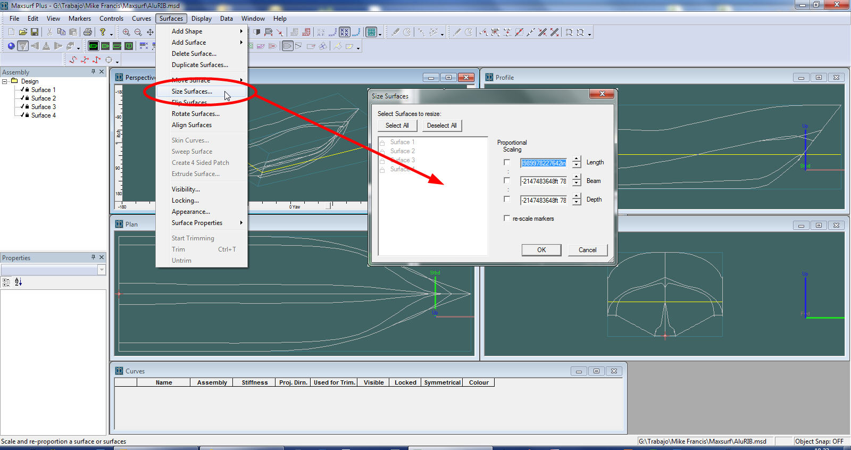Click the Save disk icon
The image size is (851, 450).
[x=35, y=32]
